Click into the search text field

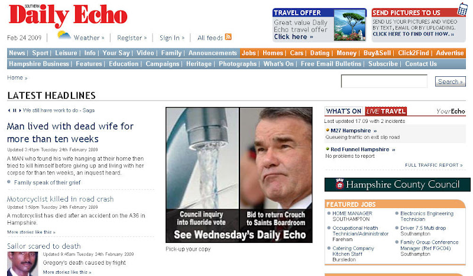[x=384, y=81]
